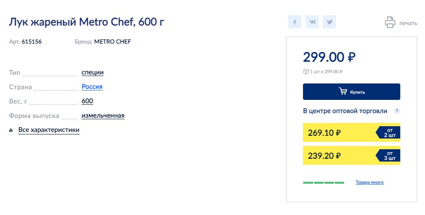
Task: Share product on Twitter
Action: pos(329,22)
